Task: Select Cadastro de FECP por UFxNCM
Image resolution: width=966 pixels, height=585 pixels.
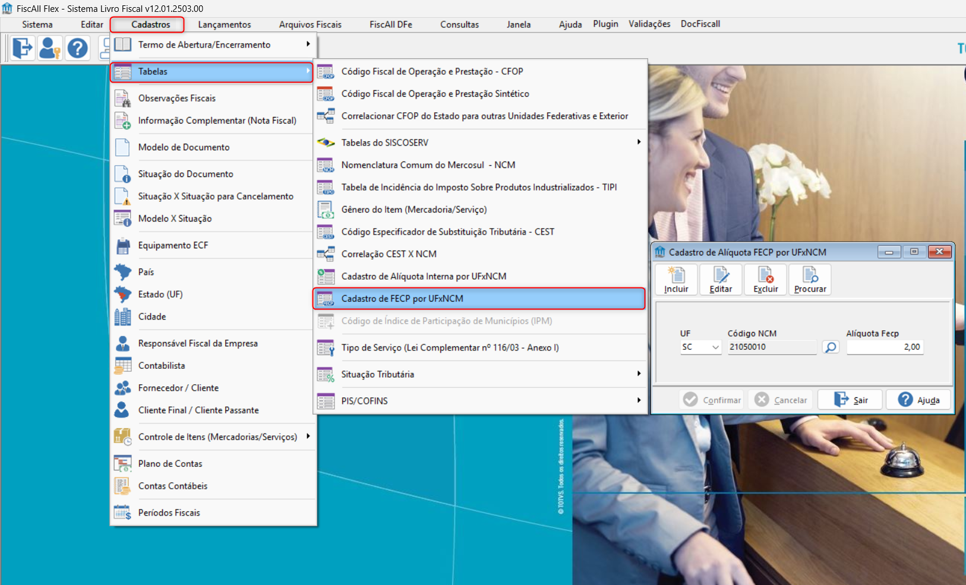Action: click(479, 299)
